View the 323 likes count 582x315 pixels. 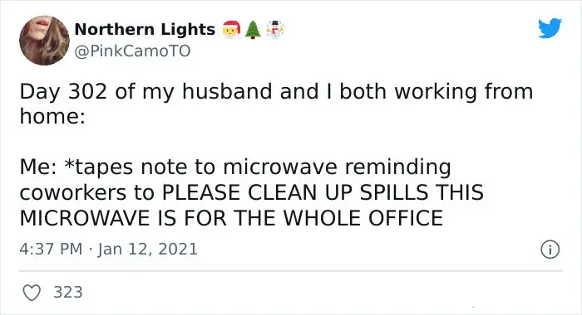pyautogui.click(x=68, y=292)
